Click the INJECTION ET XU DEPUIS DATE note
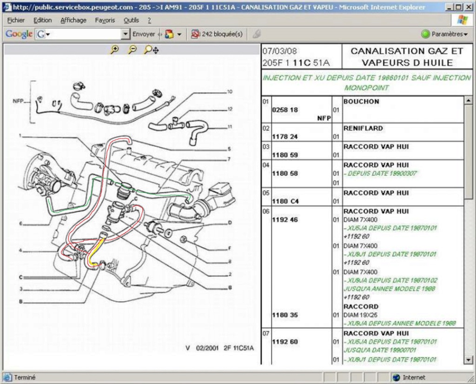This screenshot has height=384, width=476. click(366, 83)
